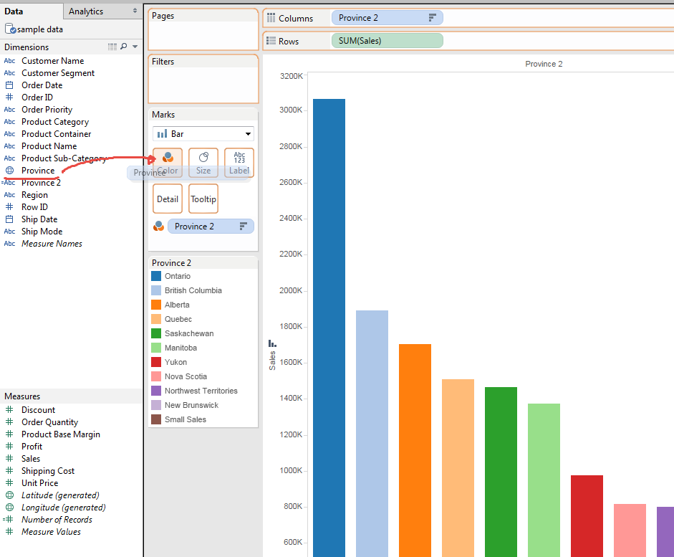Click New Brunswick in the legend
This screenshot has width=674, height=557.
click(x=192, y=405)
